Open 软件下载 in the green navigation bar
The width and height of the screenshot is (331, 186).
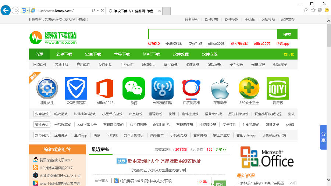pyautogui.click(x=64, y=54)
